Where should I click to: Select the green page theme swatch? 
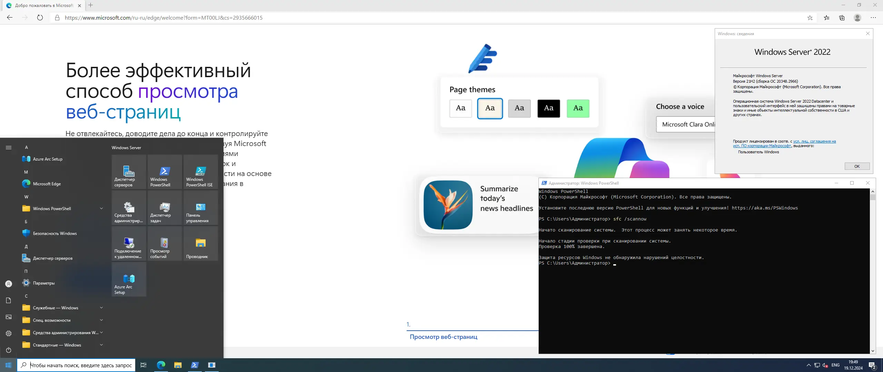578,108
